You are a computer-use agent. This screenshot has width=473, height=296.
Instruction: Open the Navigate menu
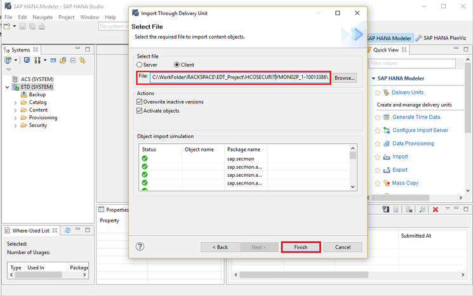(43, 17)
